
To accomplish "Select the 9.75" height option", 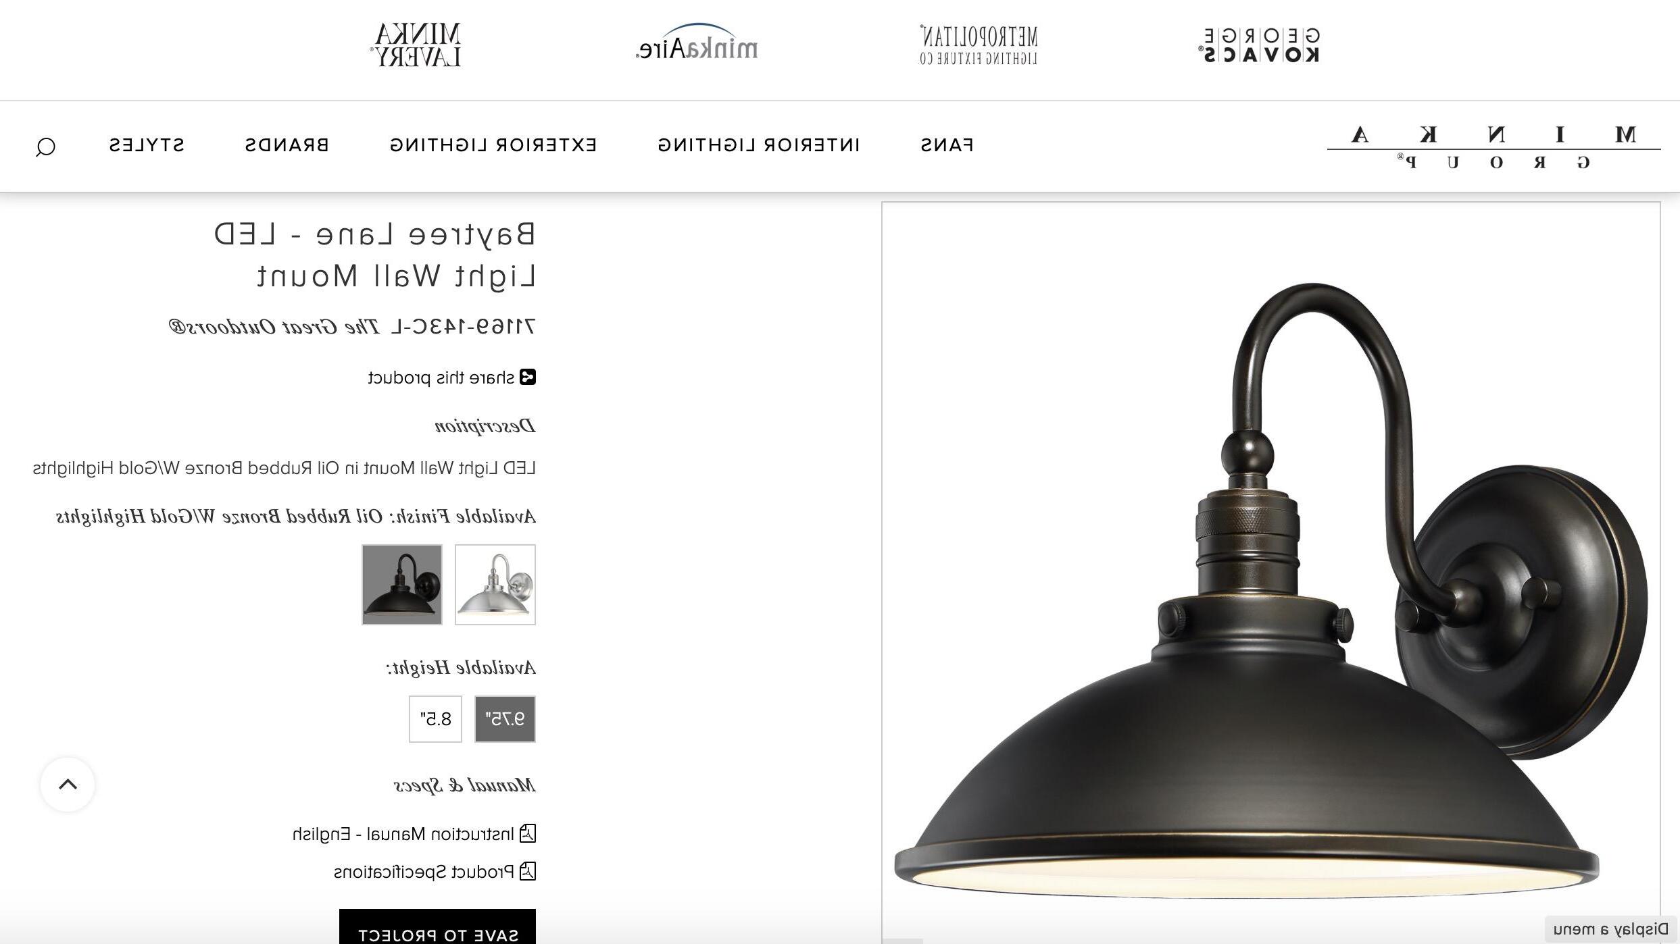I will (x=505, y=718).
